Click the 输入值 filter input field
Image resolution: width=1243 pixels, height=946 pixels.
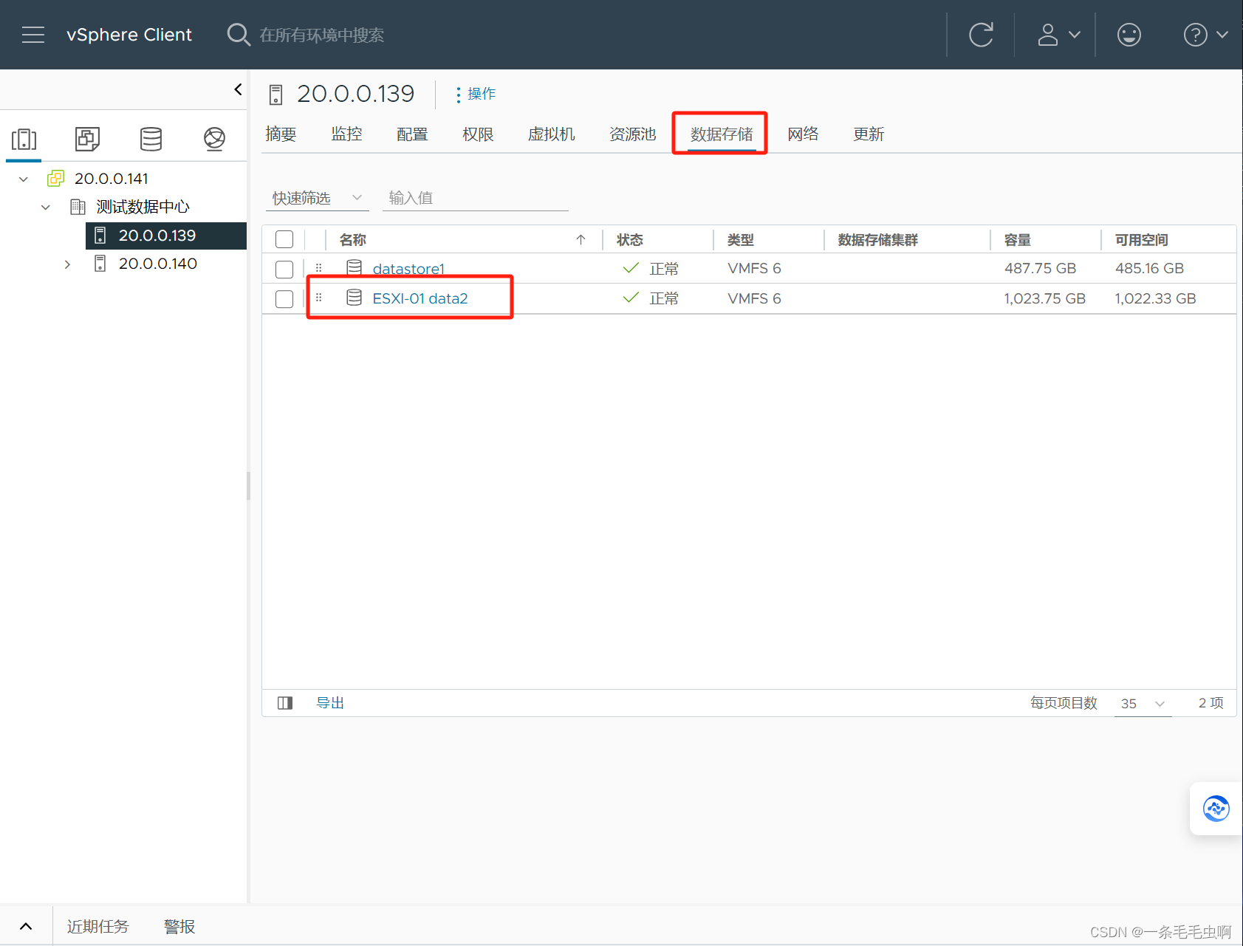476,198
